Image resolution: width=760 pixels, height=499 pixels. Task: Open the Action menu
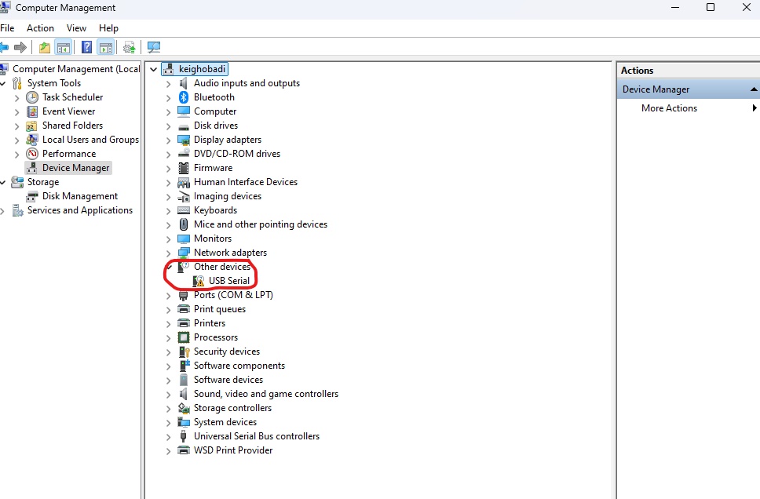pyautogui.click(x=40, y=28)
